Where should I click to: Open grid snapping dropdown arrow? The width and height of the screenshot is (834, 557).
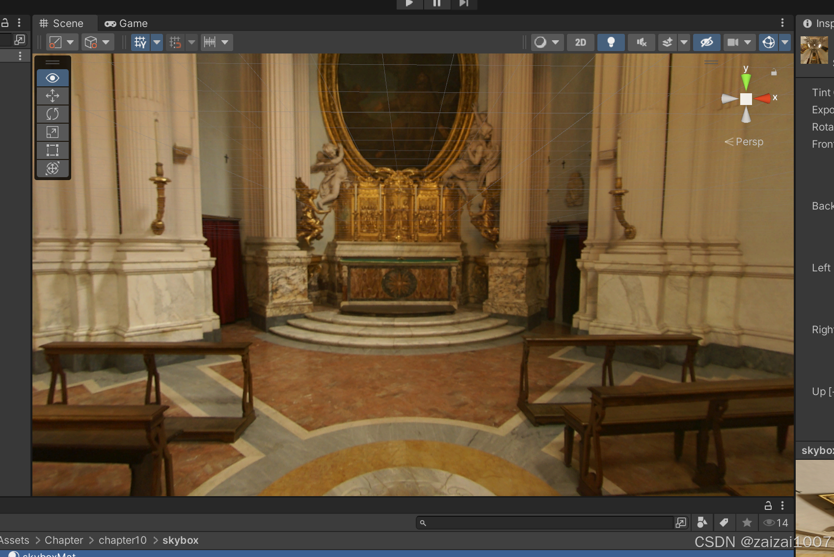192,42
